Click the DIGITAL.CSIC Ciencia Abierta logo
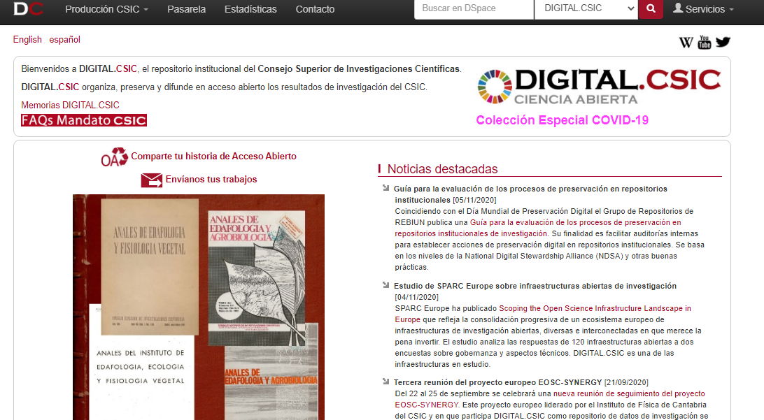 [599, 87]
